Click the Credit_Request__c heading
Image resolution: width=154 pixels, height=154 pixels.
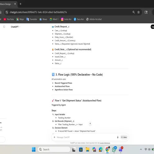(62, 27)
